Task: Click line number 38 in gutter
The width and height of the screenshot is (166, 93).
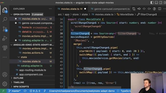Action: tap(61, 33)
